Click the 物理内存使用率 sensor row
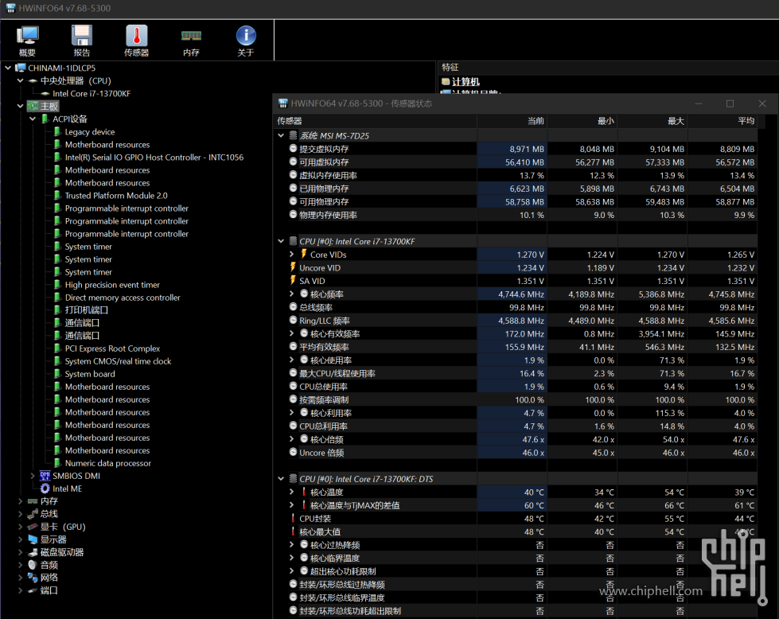The width and height of the screenshot is (779, 619). [x=516, y=215]
